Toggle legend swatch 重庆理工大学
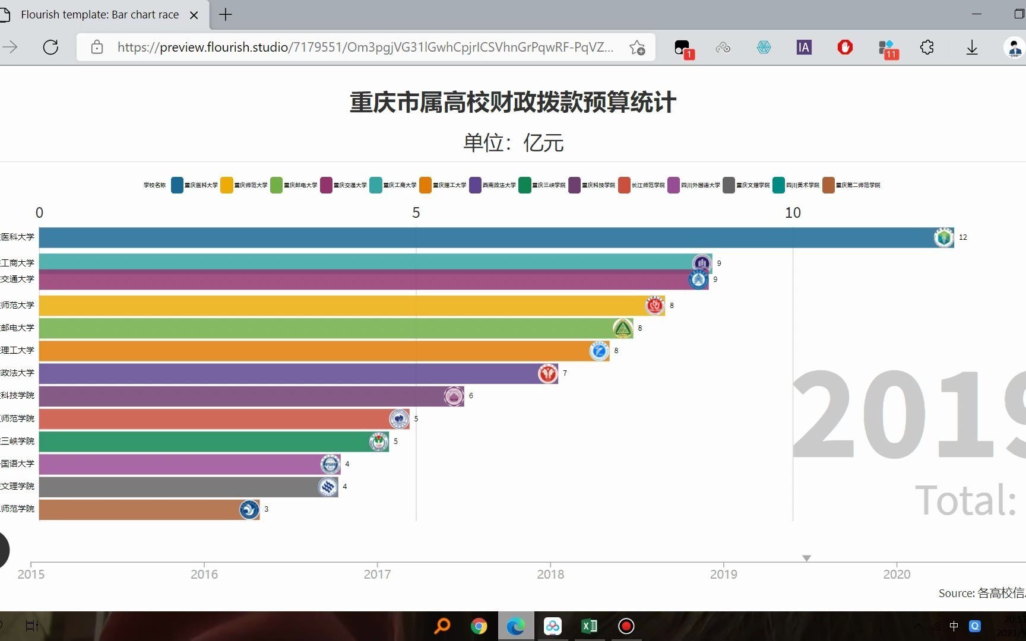This screenshot has height=641, width=1026. (425, 185)
